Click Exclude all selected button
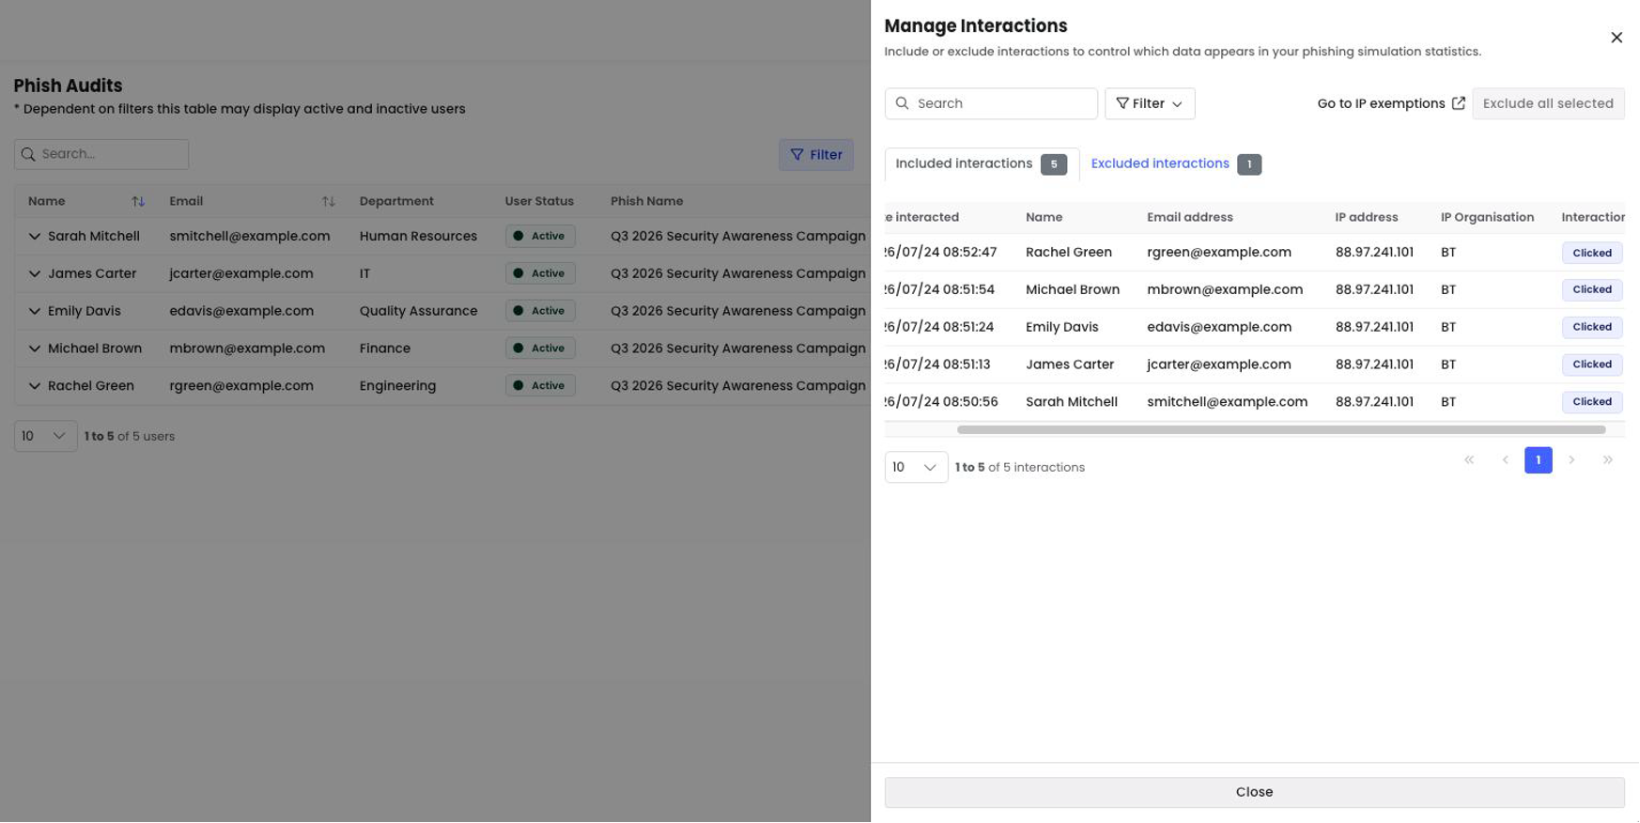This screenshot has width=1640, height=823. click(1548, 103)
